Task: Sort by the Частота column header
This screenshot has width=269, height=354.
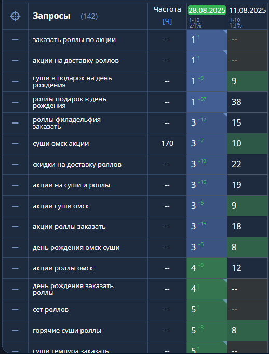Action: pos(167,9)
